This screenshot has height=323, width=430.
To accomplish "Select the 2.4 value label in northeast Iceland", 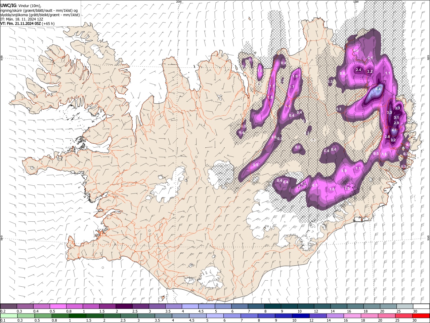I will pos(358,70).
